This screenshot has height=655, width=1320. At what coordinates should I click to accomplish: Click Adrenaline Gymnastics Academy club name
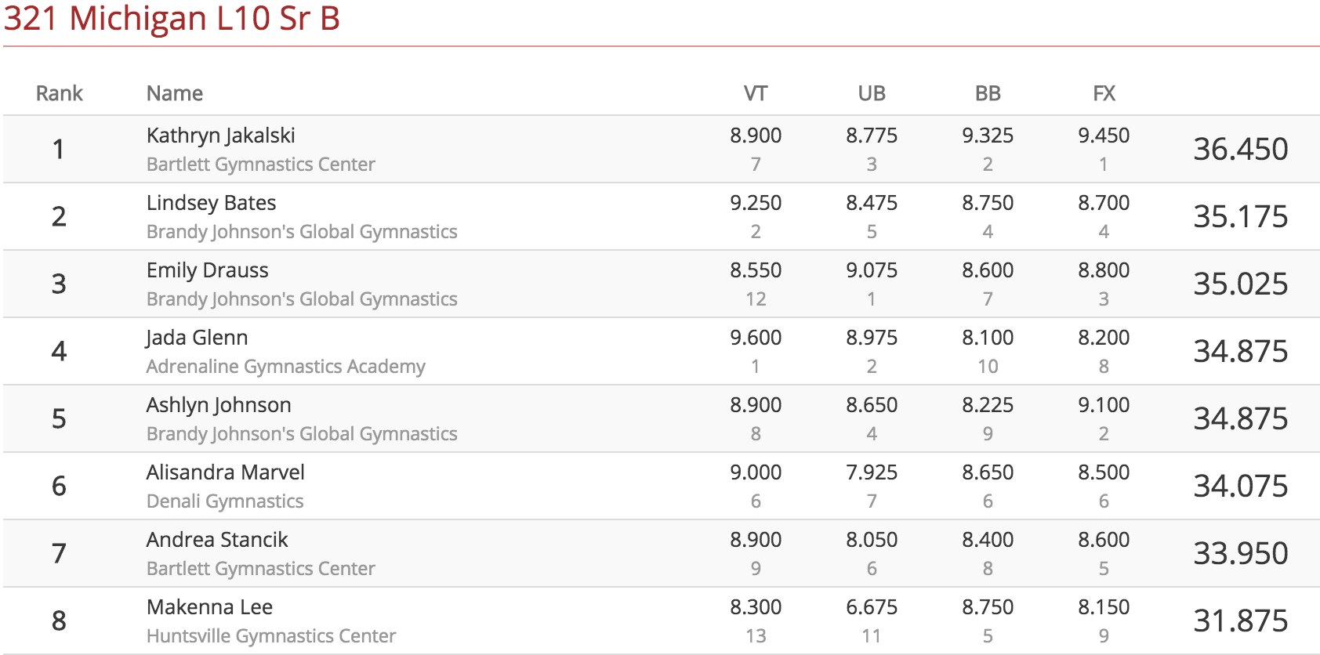click(286, 367)
